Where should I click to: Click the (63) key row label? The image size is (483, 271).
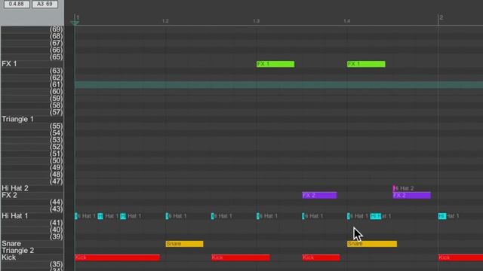(57, 71)
